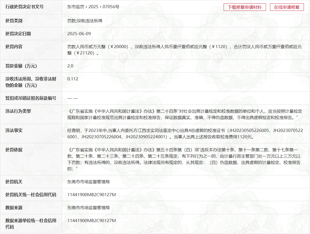Click the 处罚内容 description text
Screen dimensions: 310x234
click(184, 50)
